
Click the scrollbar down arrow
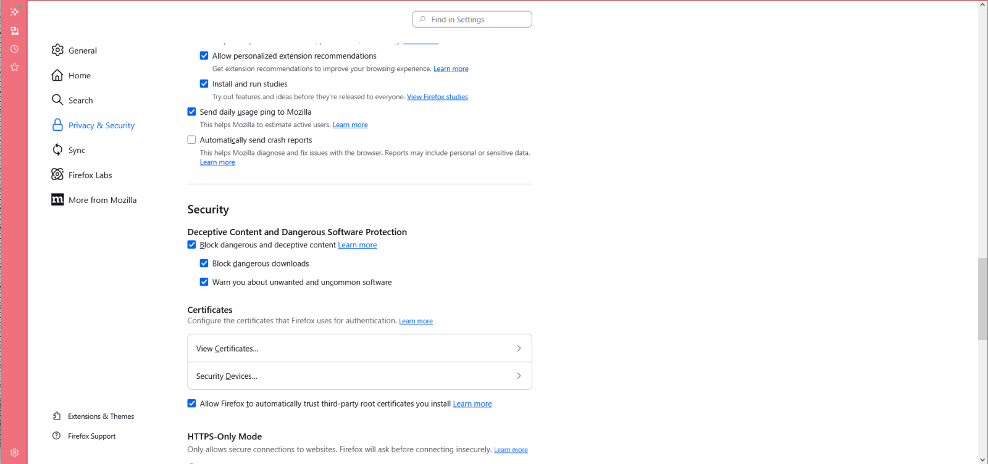pyautogui.click(x=982, y=459)
